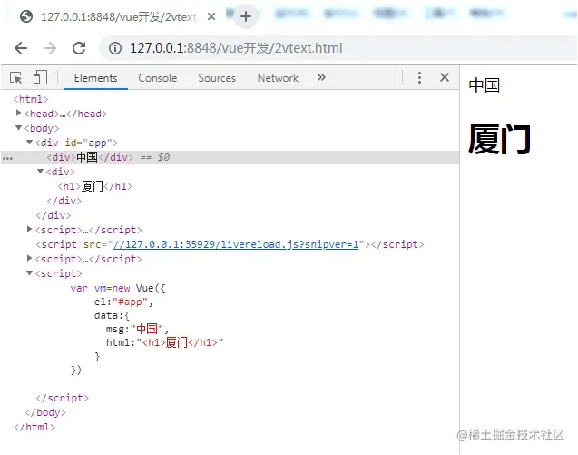
Task: Click the ellipsis beside the selected row
Action: [x=7, y=158]
